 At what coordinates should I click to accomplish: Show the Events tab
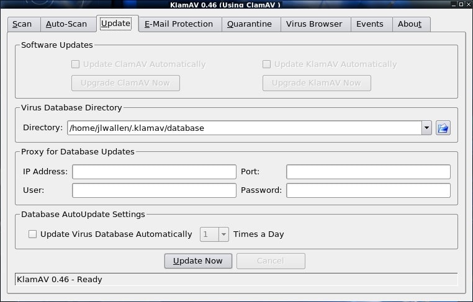tap(370, 24)
